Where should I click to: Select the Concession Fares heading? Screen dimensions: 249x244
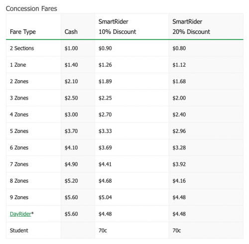[x=31, y=8]
